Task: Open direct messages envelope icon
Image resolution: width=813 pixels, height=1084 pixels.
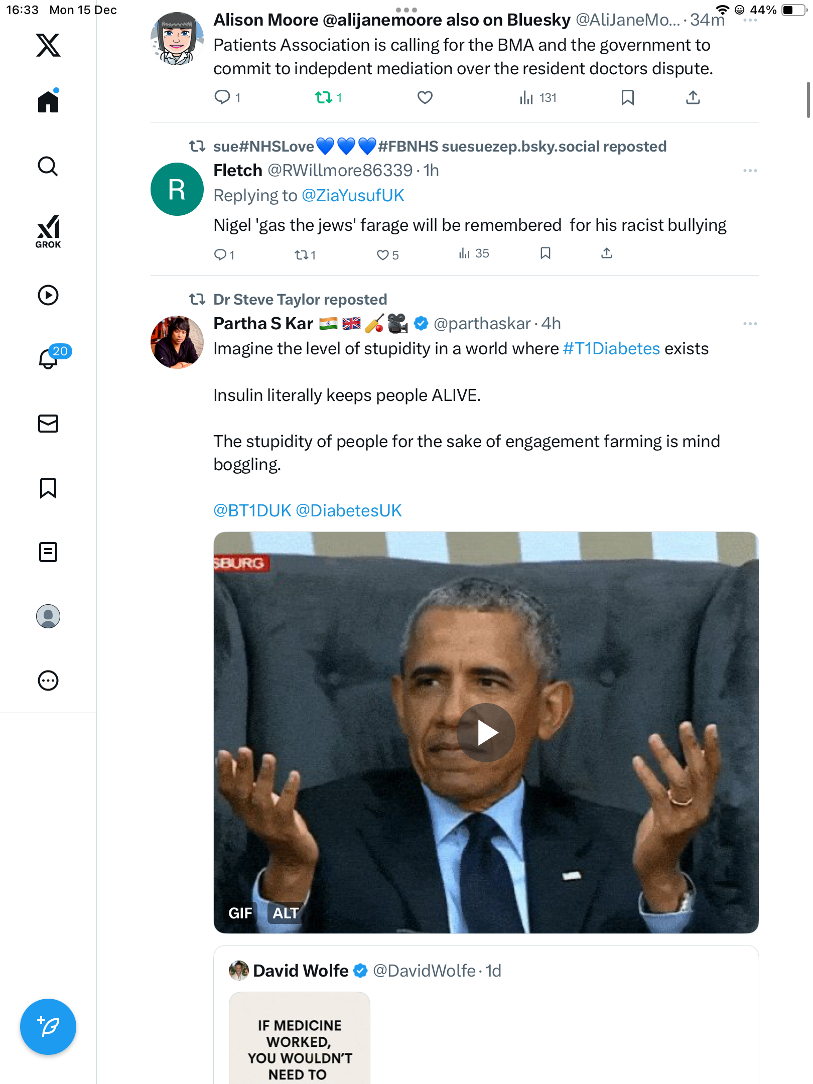Action: pos(48,424)
